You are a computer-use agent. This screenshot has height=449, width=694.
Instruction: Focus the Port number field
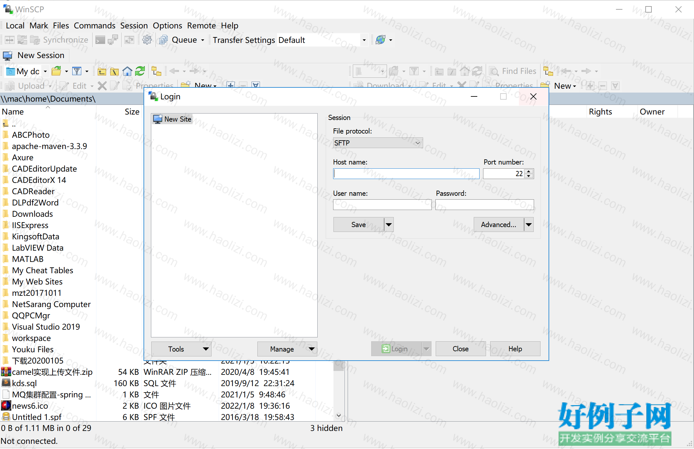coord(504,174)
